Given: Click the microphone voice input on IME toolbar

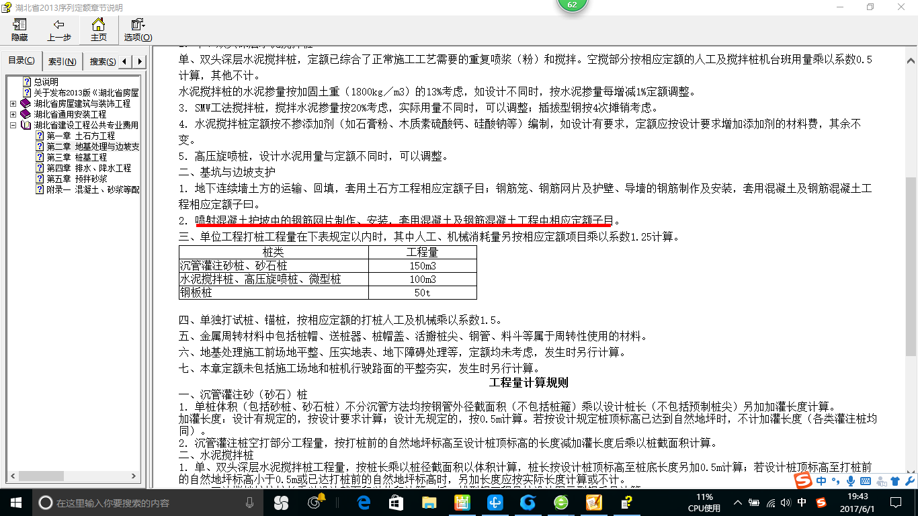Looking at the screenshot, I should [851, 481].
